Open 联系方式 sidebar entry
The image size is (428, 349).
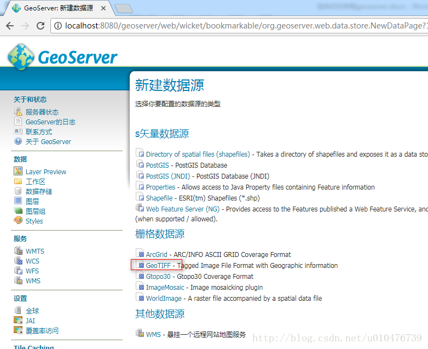tap(39, 131)
